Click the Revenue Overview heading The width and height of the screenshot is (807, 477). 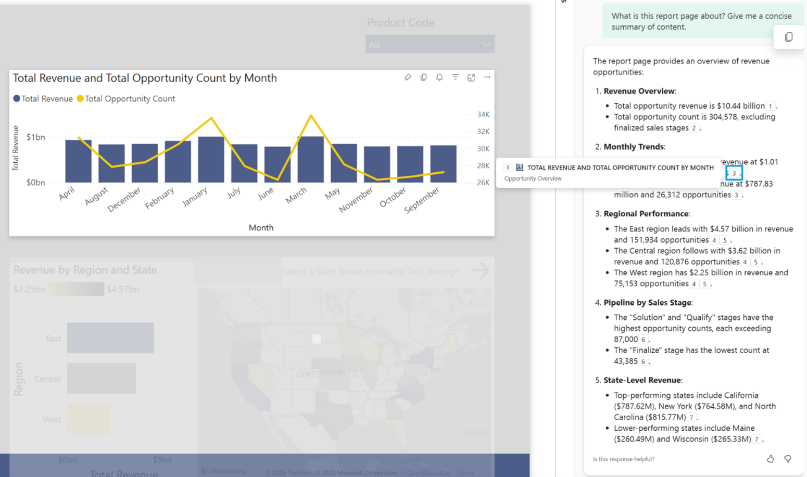640,91
